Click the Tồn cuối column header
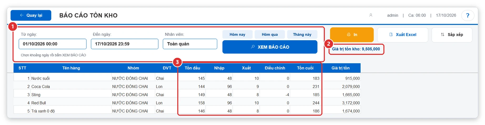 pyautogui.click(x=305, y=68)
